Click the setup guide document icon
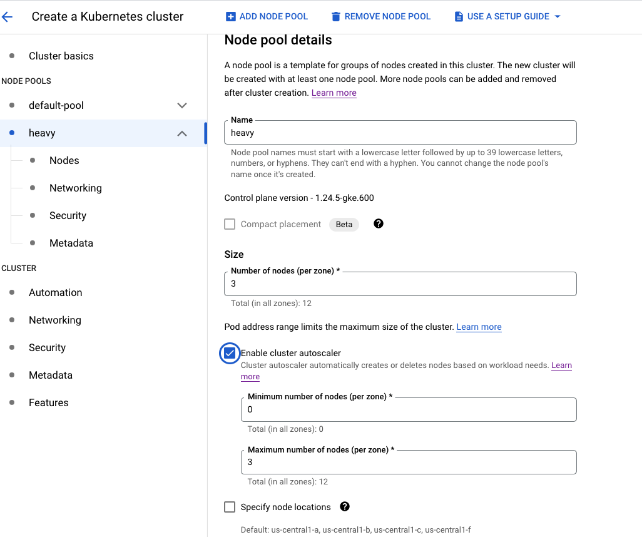The height and width of the screenshot is (537, 642). tap(459, 17)
